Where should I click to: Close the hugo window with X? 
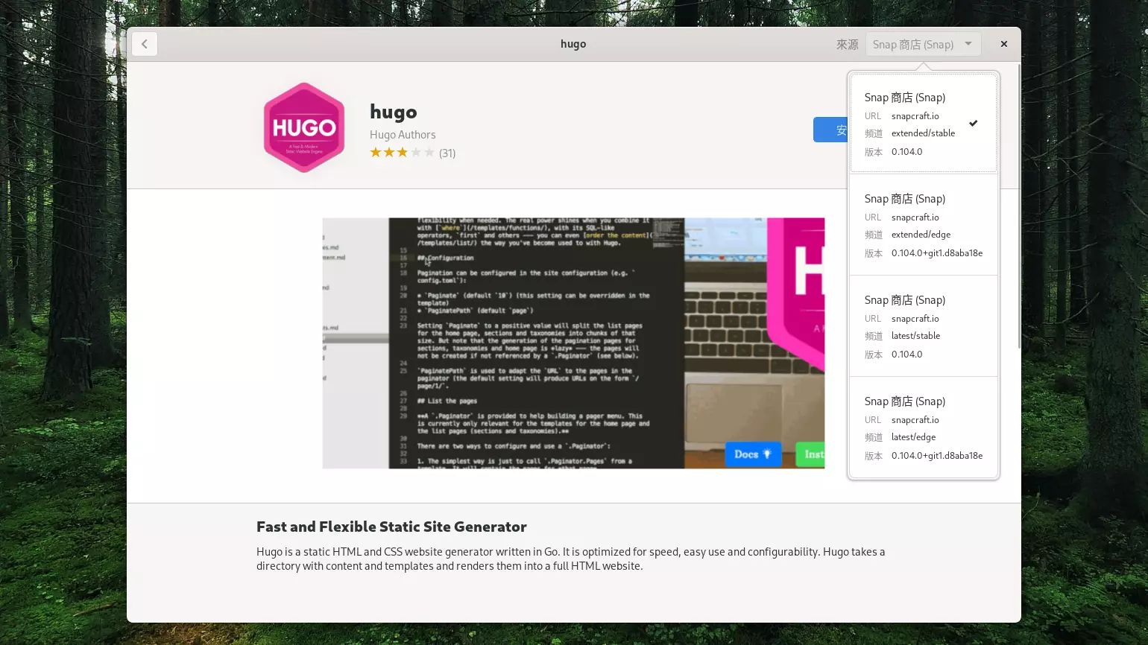click(1003, 44)
